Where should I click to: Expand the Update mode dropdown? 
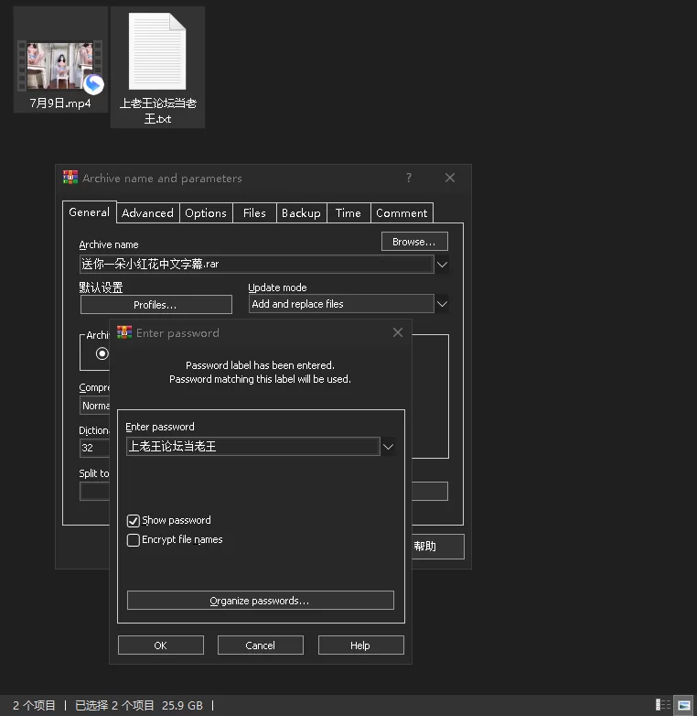[442, 304]
